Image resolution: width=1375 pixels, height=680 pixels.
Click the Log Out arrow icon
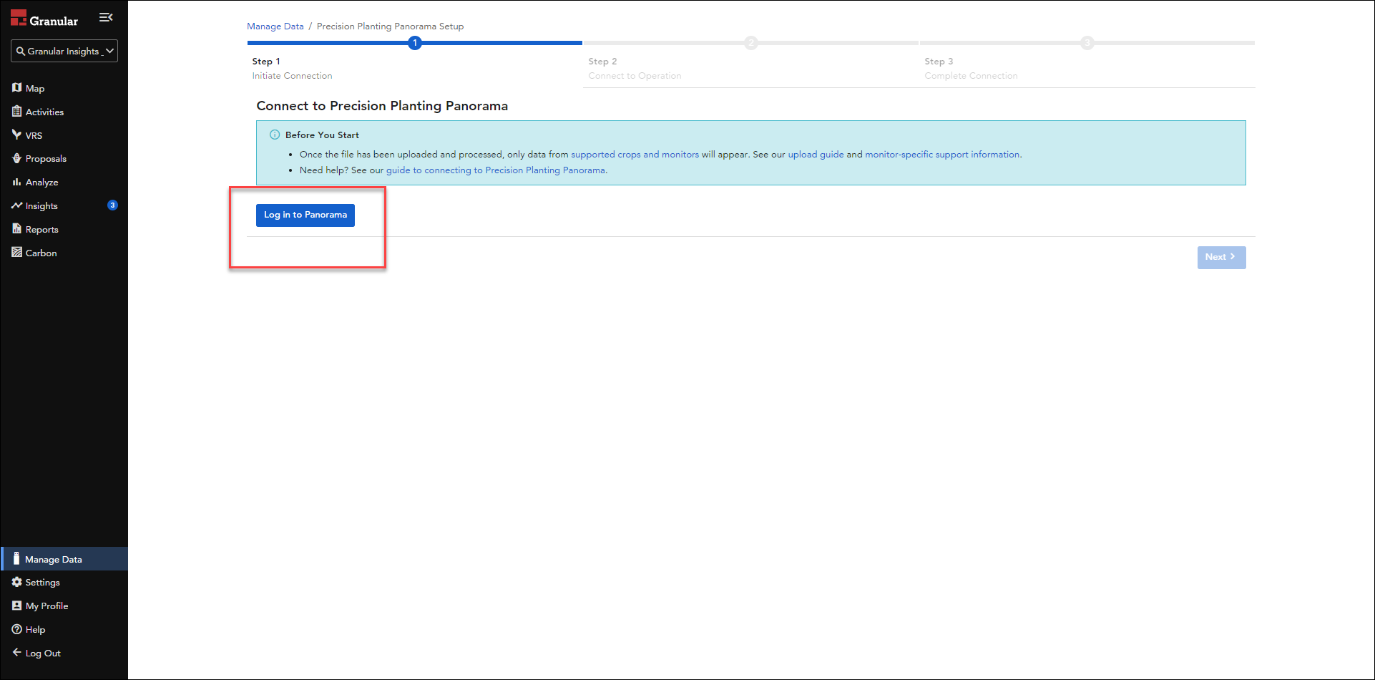click(x=16, y=653)
